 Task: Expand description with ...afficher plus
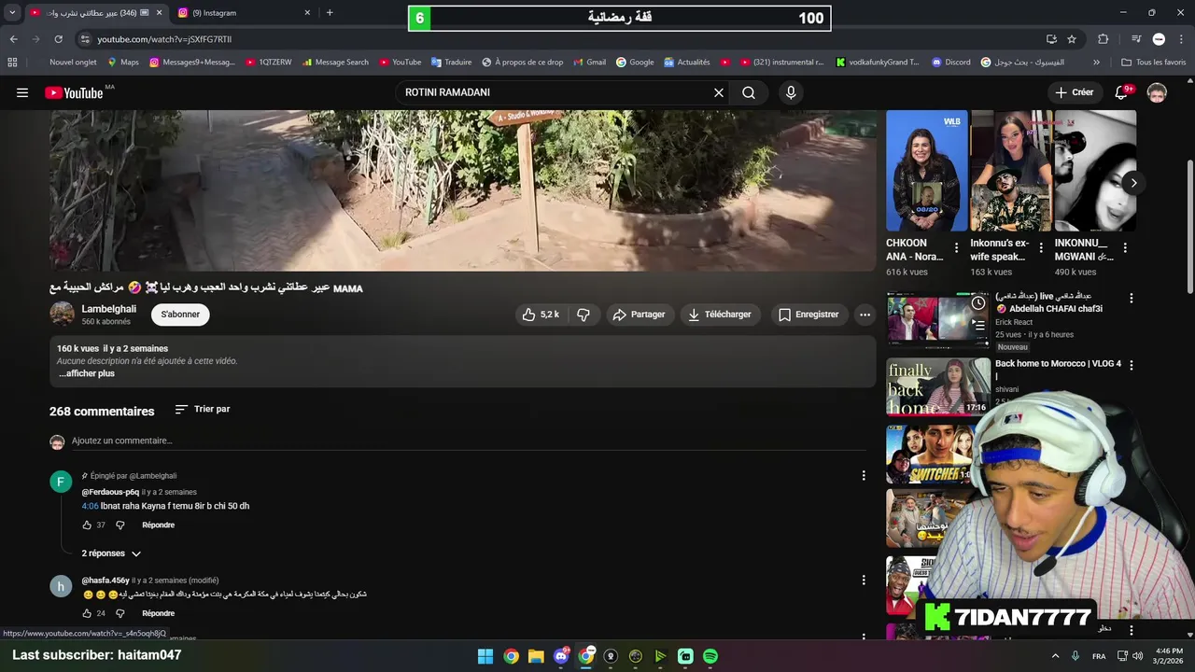point(87,373)
